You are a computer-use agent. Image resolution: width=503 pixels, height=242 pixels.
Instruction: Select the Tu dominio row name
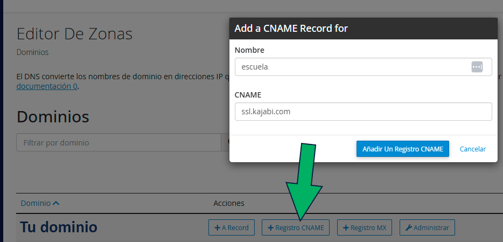tap(59, 227)
